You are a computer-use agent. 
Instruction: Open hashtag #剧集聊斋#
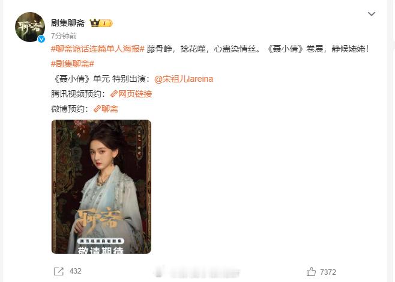[73, 64]
